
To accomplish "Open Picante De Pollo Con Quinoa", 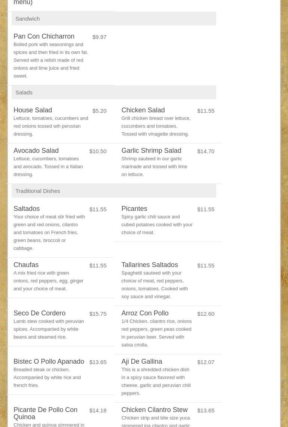I will point(45,413).
